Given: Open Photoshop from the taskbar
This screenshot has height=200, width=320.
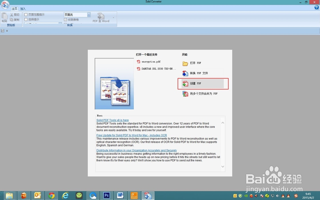Looking at the screenshot, I should pos(107,196).
